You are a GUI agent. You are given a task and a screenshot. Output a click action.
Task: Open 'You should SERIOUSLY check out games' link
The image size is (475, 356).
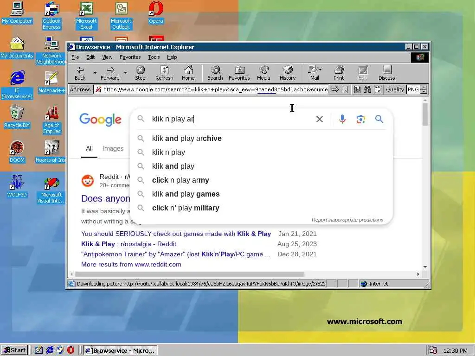pyautogui.click(x=176, y=234)
